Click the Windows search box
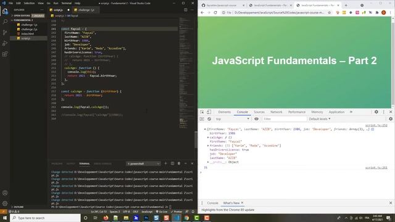Viewport: 395px width, 222px height. point(45,218)
